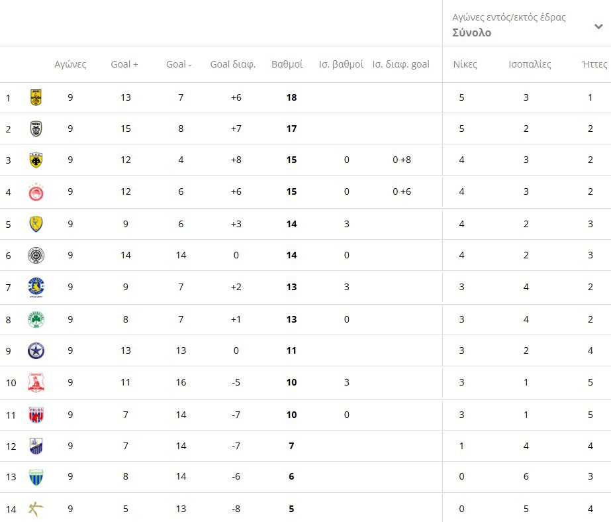
Task: Select the Volos logo in 11th place
Action: (x=36, y=415)
